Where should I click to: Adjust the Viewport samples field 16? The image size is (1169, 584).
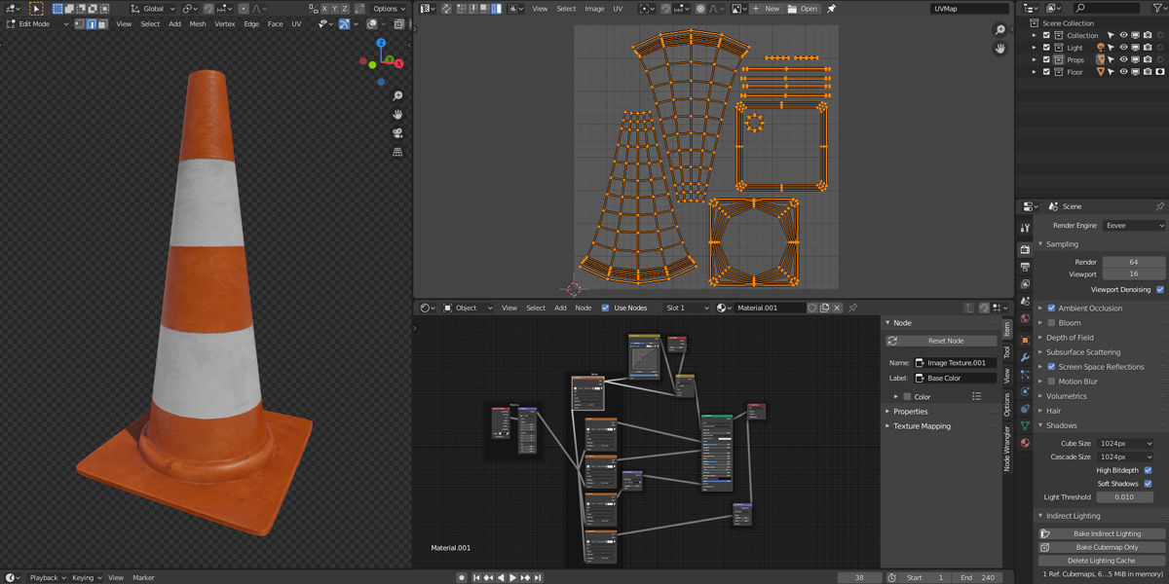pyautogui.click(x=1134, y=274)
